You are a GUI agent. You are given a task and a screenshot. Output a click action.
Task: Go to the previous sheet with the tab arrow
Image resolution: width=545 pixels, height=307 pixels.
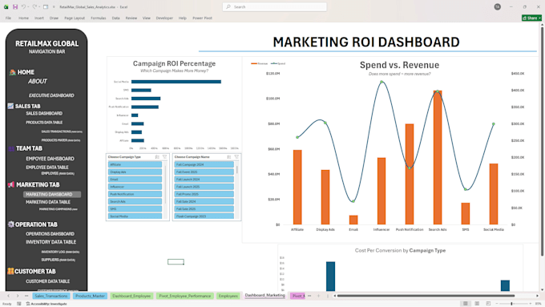coord(8,296)
